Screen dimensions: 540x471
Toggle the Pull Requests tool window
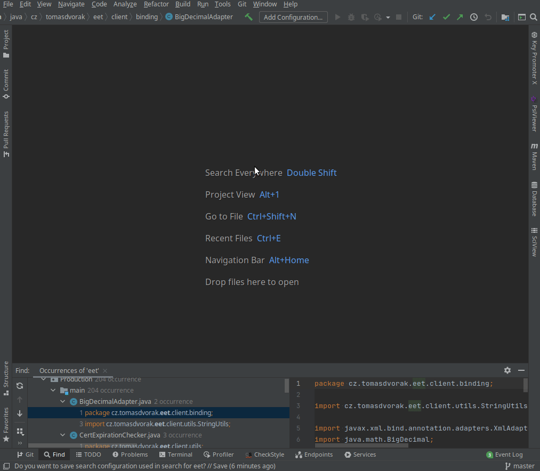6,134
